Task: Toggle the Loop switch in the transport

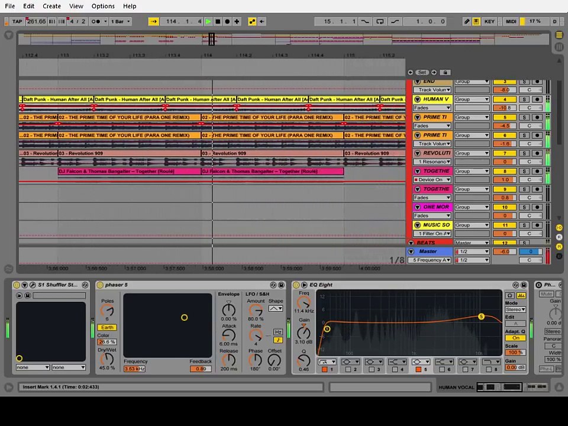Action: 380,21
